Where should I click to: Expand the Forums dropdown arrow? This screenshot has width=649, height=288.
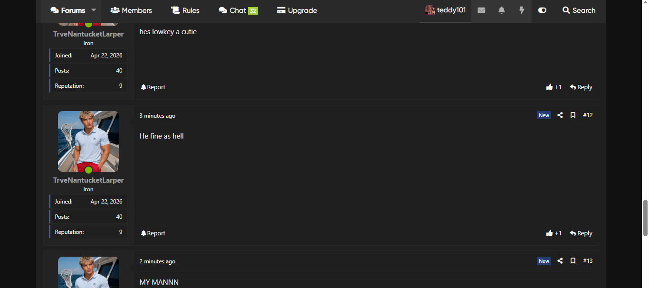94,10
